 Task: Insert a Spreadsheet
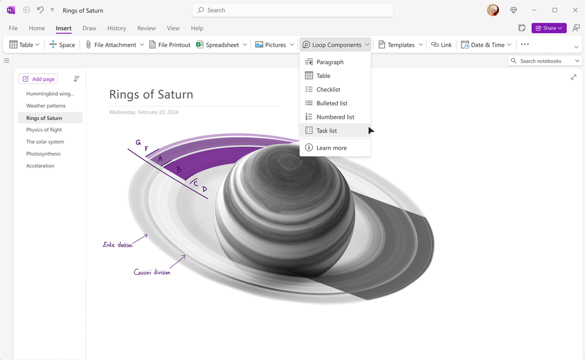point(217,44)
